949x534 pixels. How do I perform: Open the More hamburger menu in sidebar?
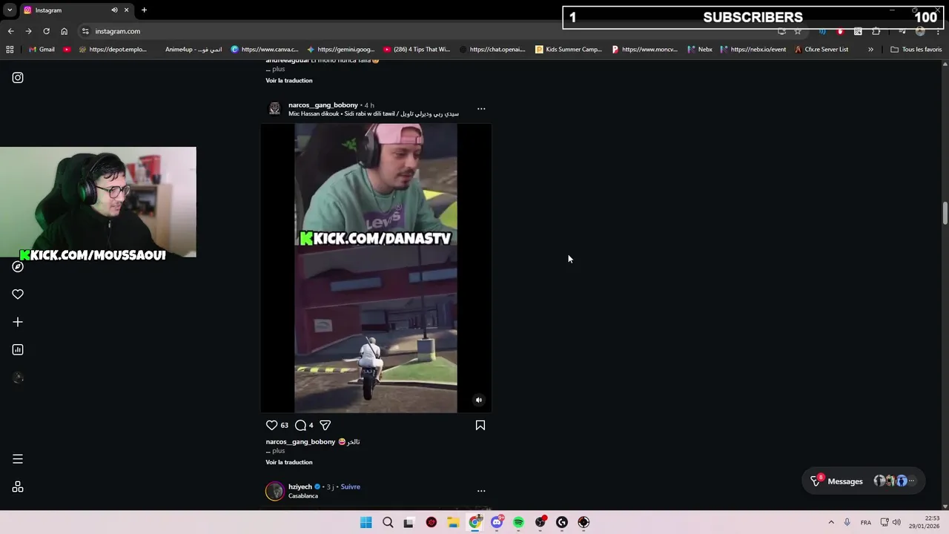pos(18,459)
